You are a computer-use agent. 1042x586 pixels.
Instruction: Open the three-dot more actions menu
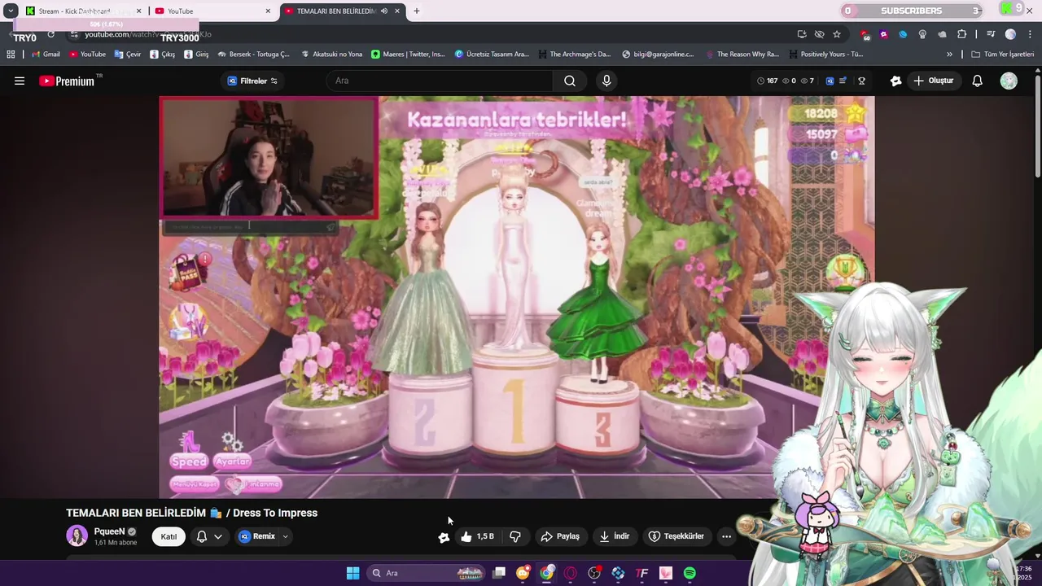726,536
